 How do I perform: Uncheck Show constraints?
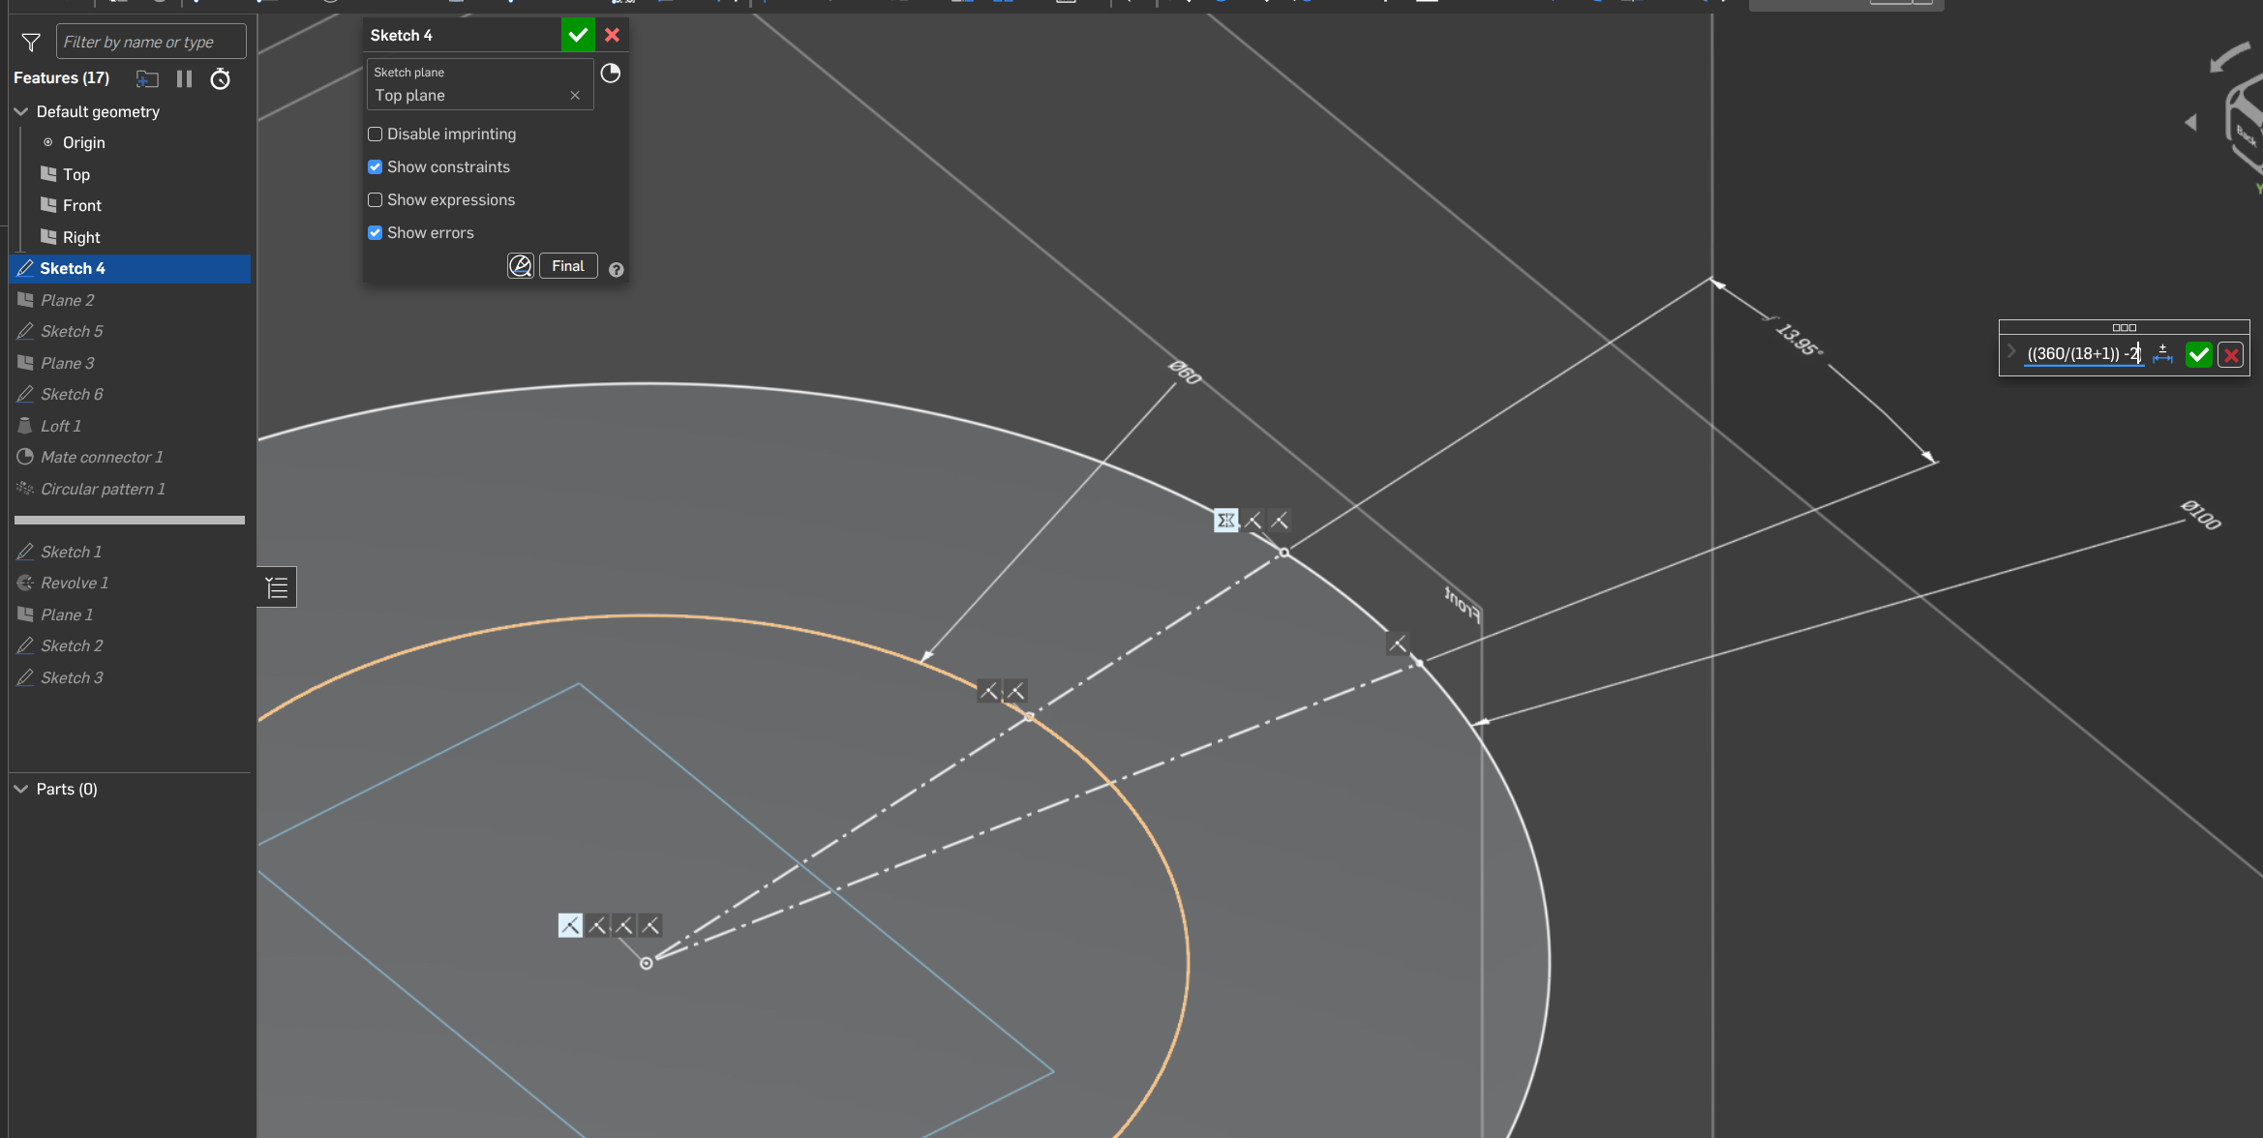376,167
